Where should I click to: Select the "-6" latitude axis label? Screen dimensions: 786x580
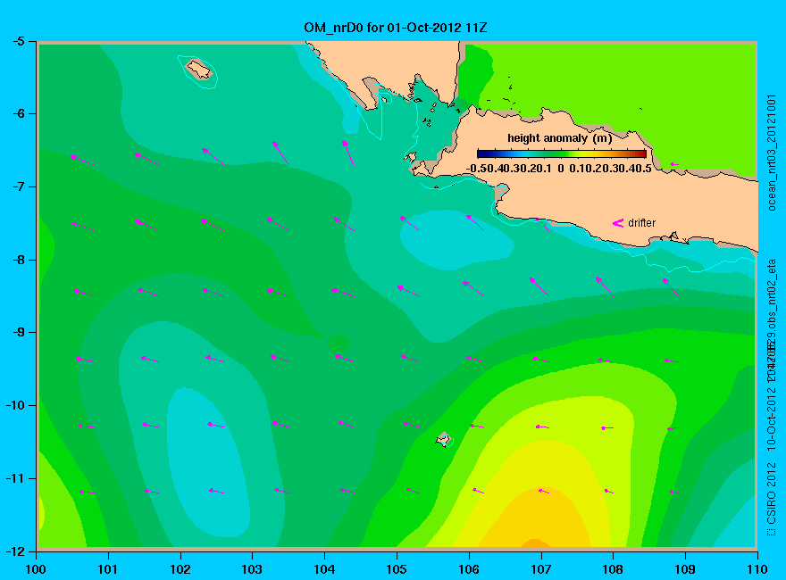pyautogui.click(x=18, y=113)
